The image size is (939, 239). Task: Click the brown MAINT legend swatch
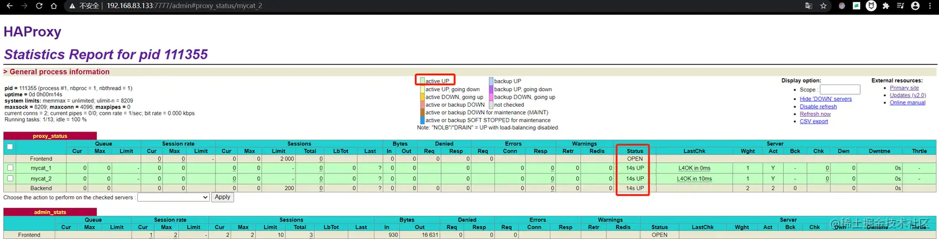pos(422,112)
